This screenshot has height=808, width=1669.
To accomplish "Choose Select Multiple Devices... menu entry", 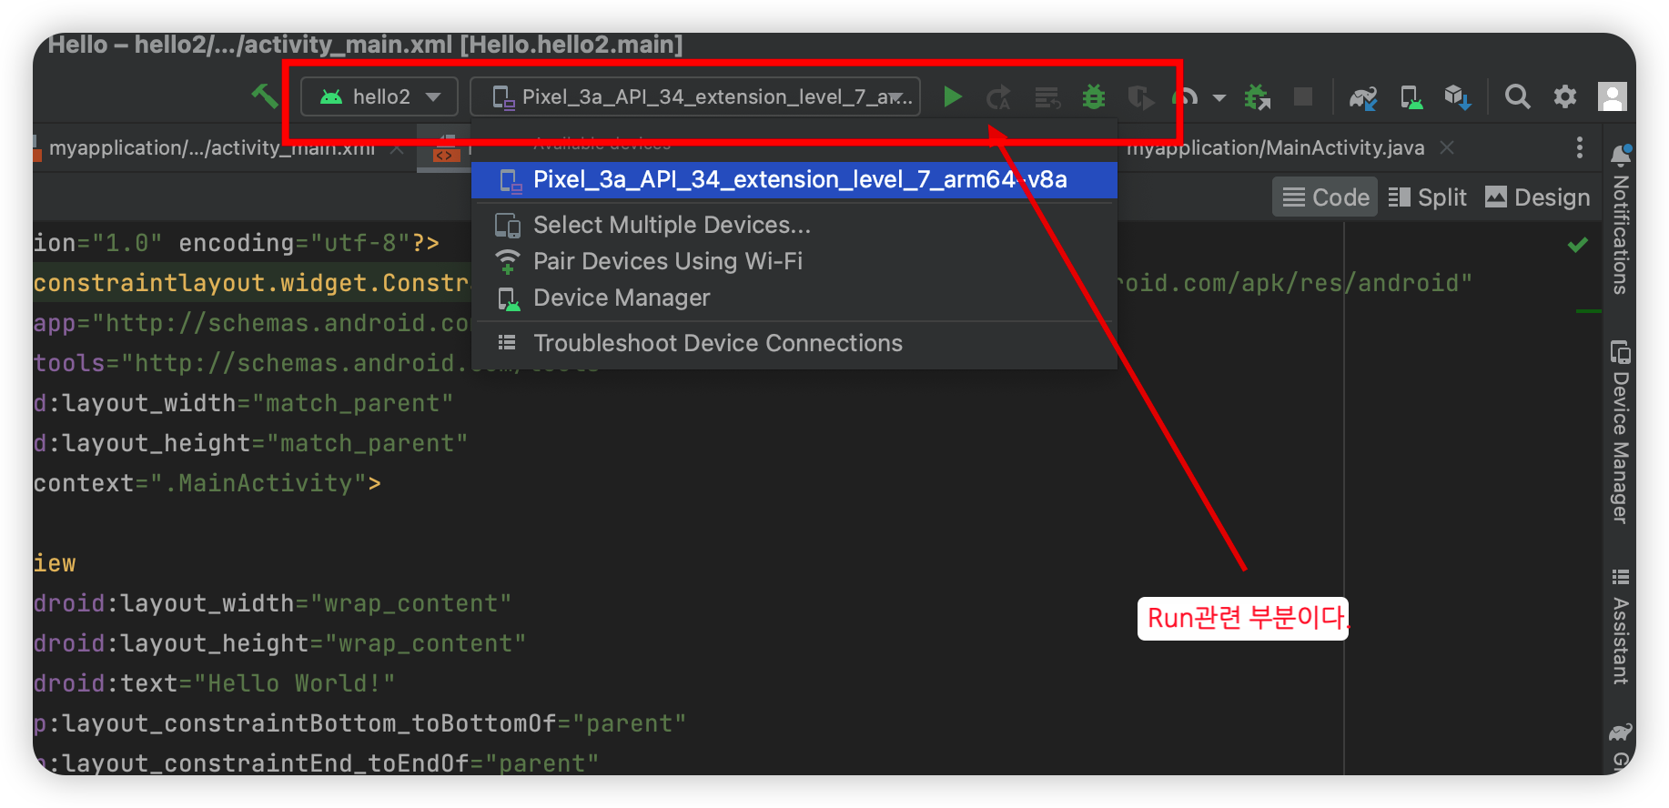I will pyautogui.click(x=794, y=225).
